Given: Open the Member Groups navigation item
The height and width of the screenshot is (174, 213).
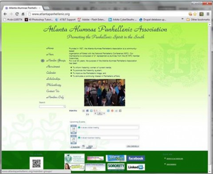Looking at the screenshot, I should 56,61.
